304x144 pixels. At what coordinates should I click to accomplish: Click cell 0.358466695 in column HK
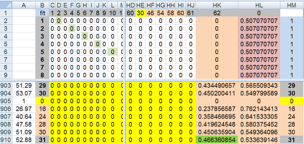[217, 116]
